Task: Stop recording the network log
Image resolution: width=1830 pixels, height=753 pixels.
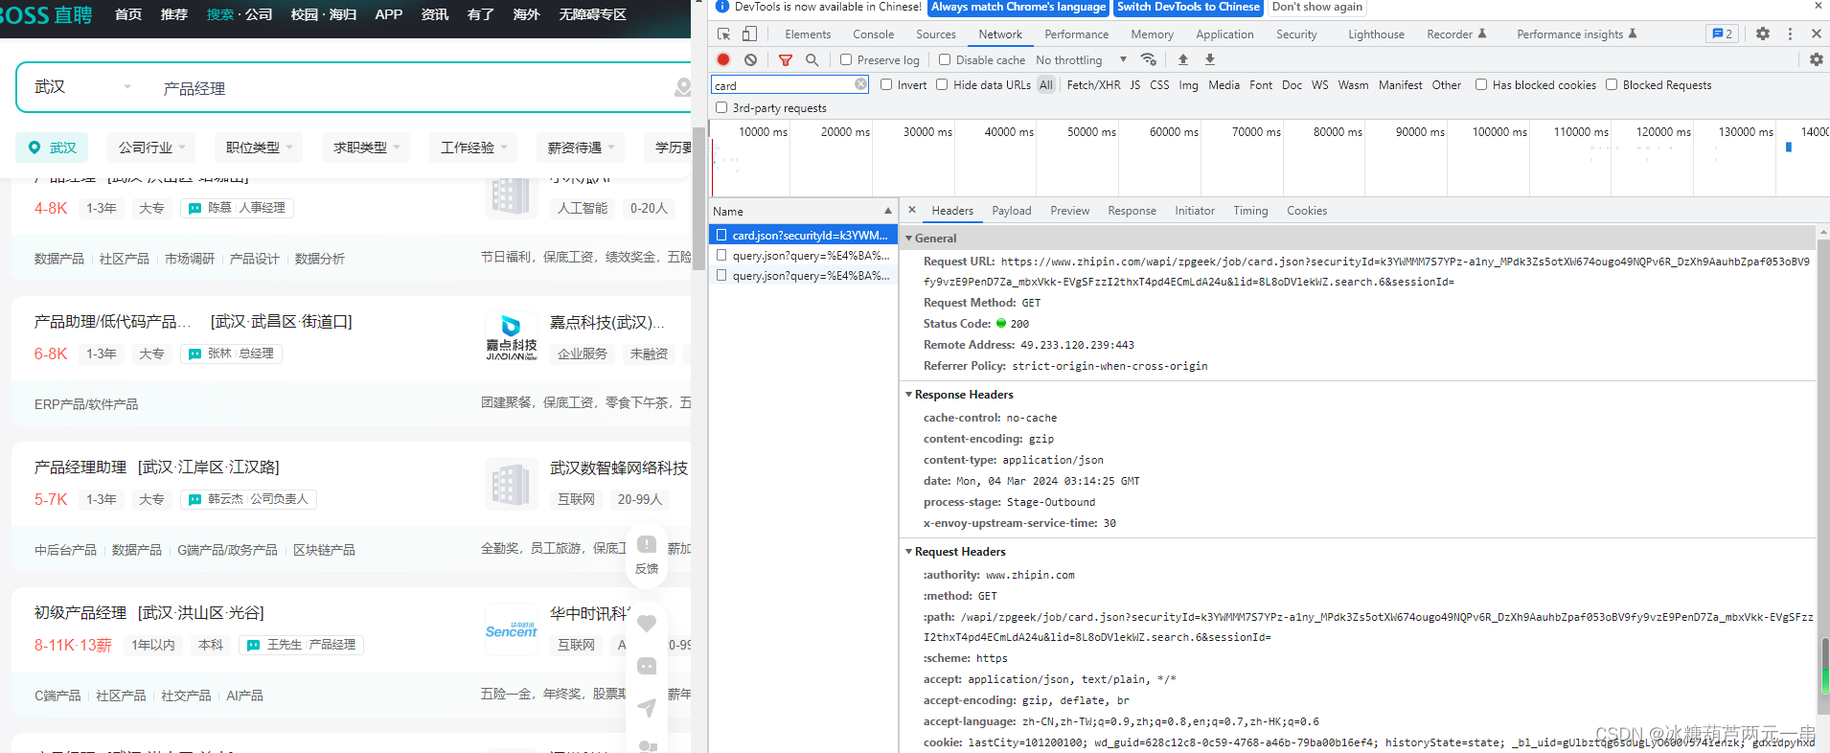Action: coord(723,59)
